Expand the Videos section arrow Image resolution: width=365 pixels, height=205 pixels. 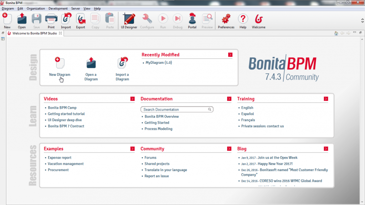[x=133, y=99]
